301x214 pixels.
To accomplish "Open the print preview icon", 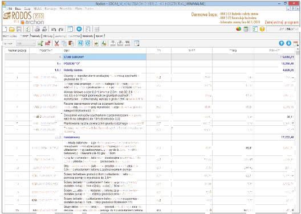I will [x=44, y=30].
